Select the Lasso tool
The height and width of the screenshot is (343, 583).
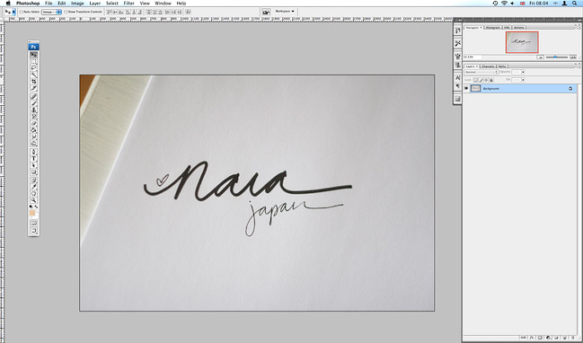point(33,68)
